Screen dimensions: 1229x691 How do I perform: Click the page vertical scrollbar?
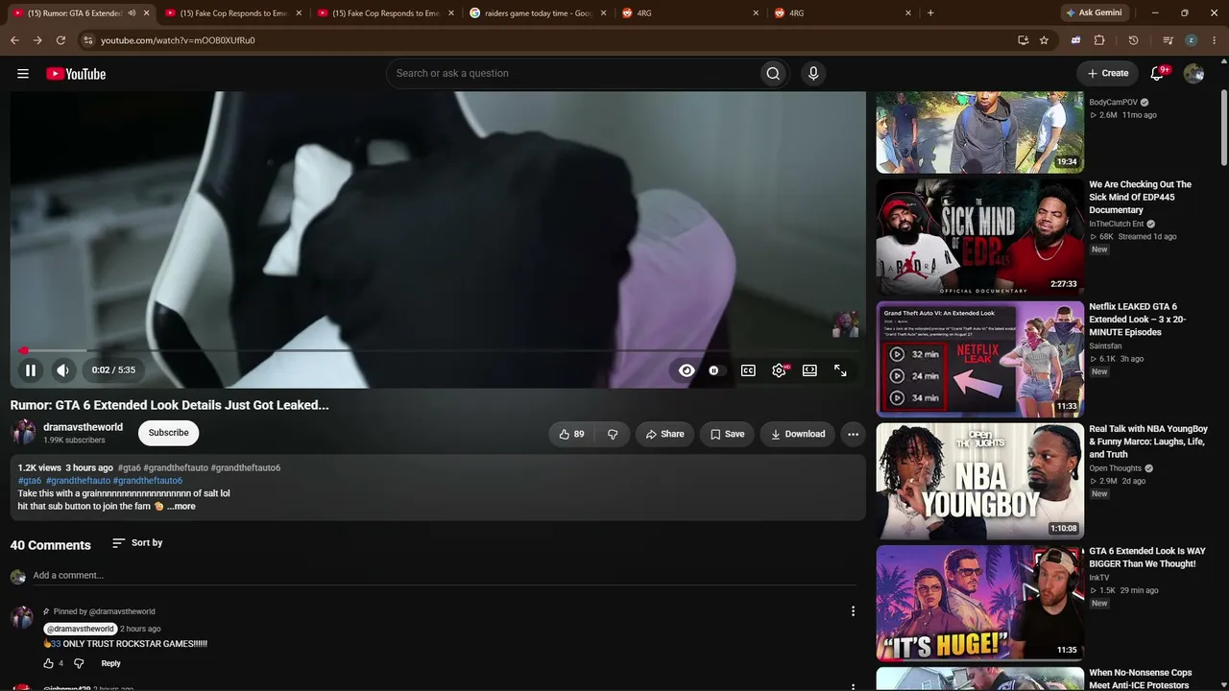coord(1224,130)
